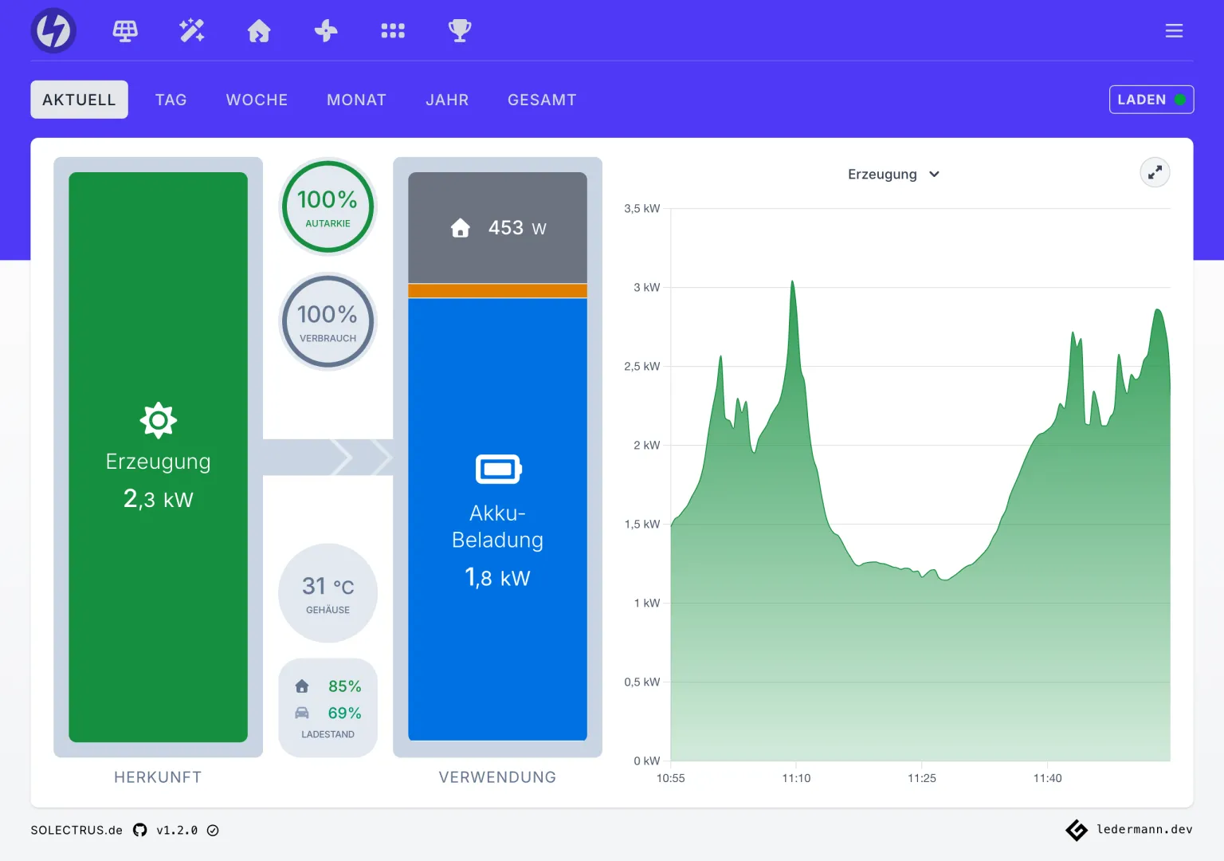The width and height of the screenshot is (1224, 861).
Task: Open the SOLECTRUS.de link
Action: [x=76, y=830]
